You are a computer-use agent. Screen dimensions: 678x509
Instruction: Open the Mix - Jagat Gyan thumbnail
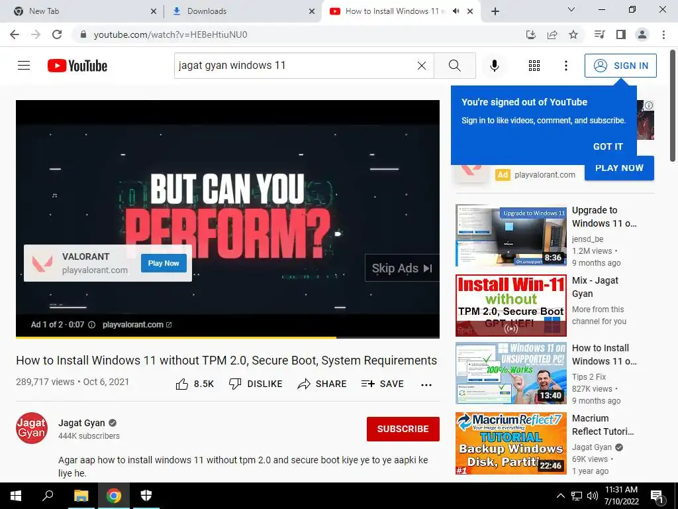coord(510,305)
